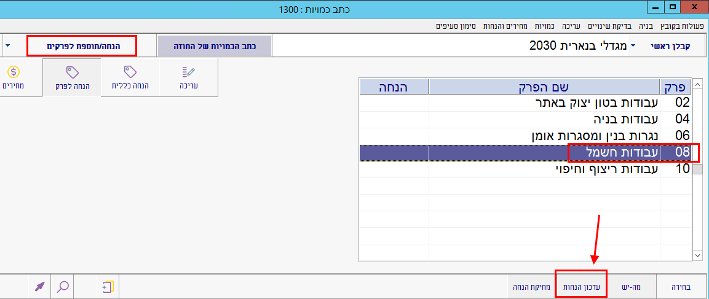
Task: Click the discount cell of עבודות בניה row
Action: (394, 119)
